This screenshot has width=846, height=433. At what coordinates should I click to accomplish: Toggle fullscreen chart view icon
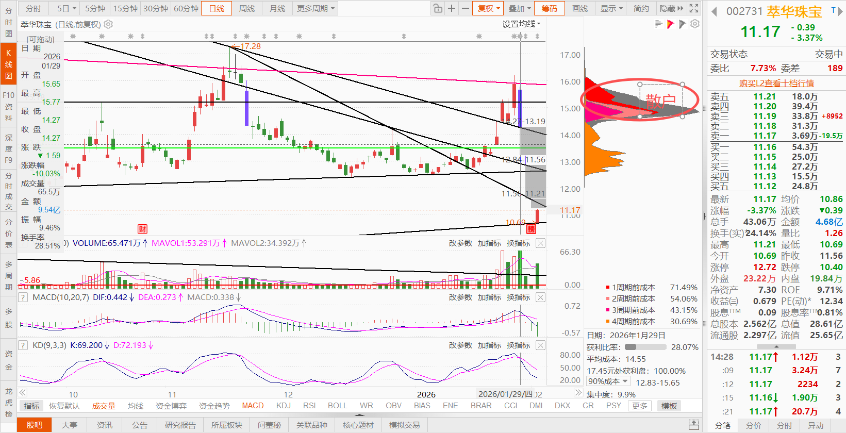point(694,8)
